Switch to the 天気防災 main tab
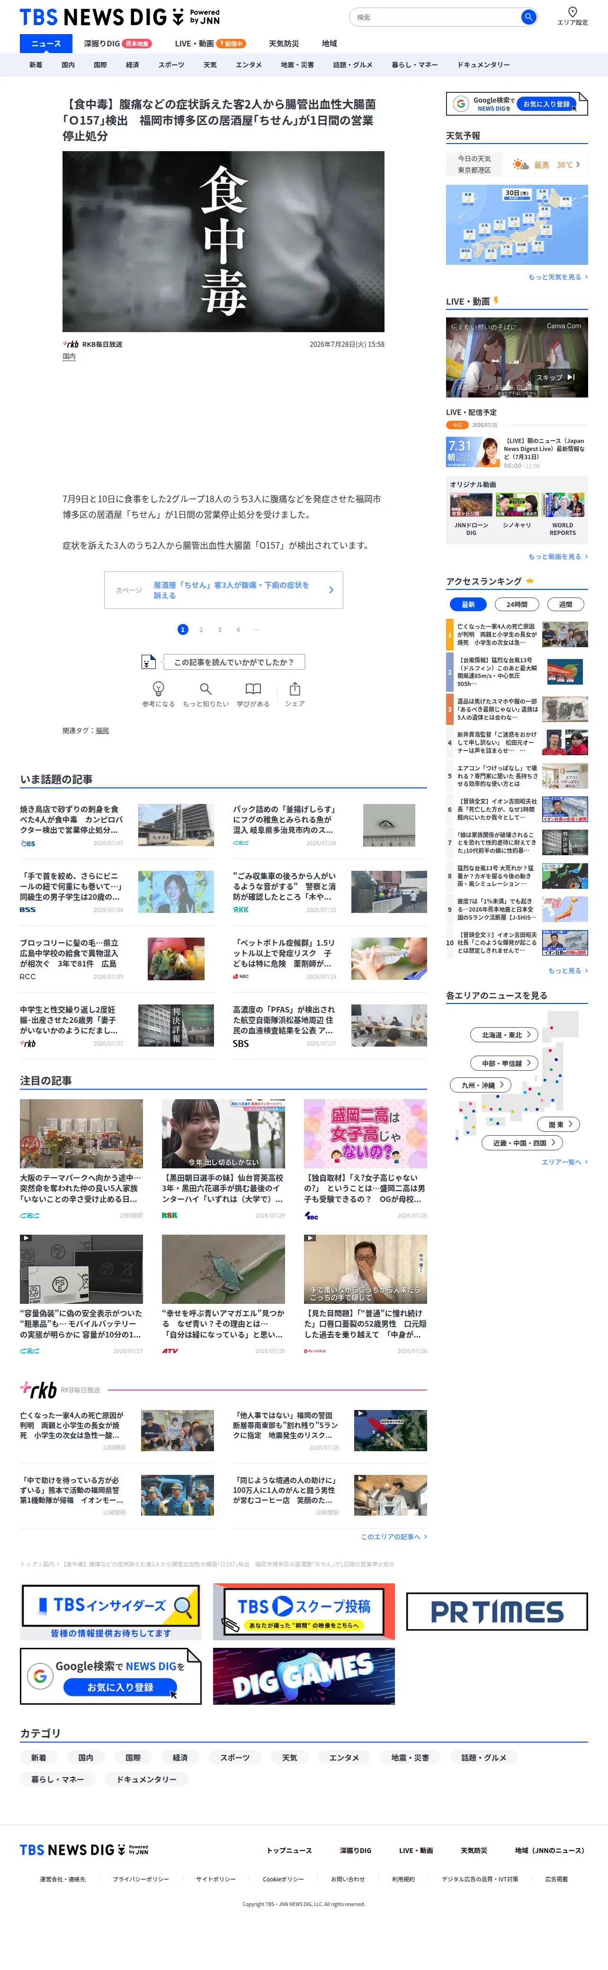 click(284, 44)
